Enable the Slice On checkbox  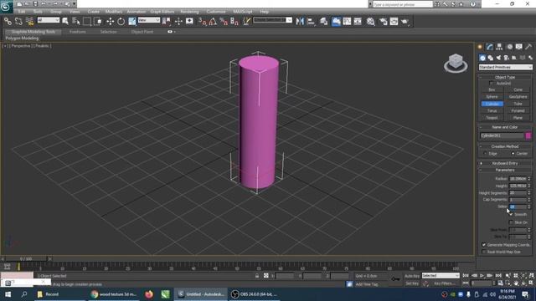[511, 222]
